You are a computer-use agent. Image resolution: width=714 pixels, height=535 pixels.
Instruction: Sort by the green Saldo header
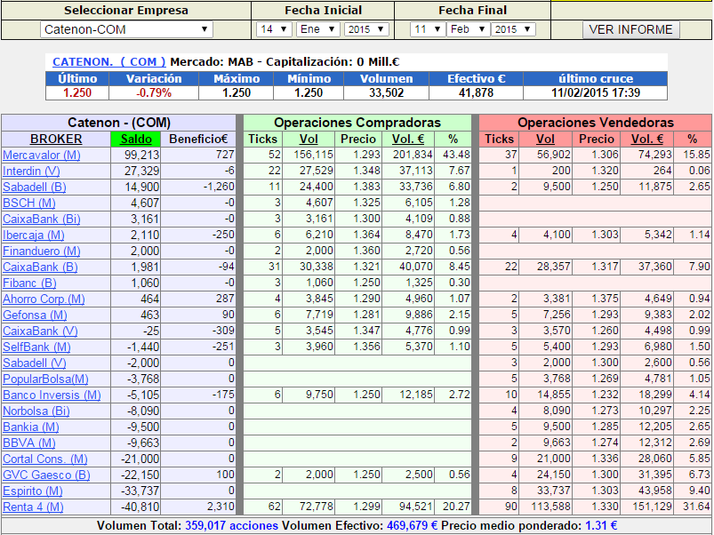pyautogui.click(x=136, y=139)
